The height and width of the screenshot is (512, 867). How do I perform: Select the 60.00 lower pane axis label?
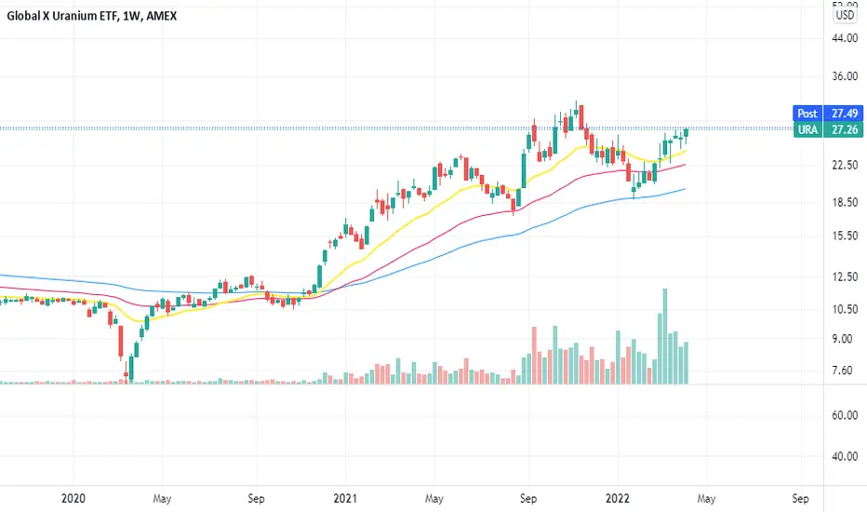tap(845, 415)
